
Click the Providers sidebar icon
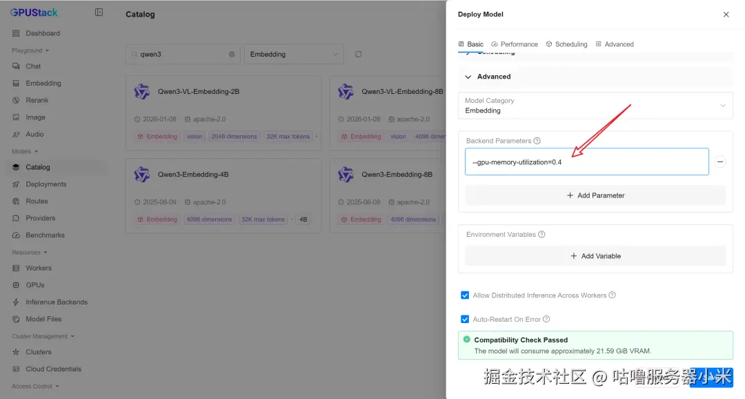(16, 218)
